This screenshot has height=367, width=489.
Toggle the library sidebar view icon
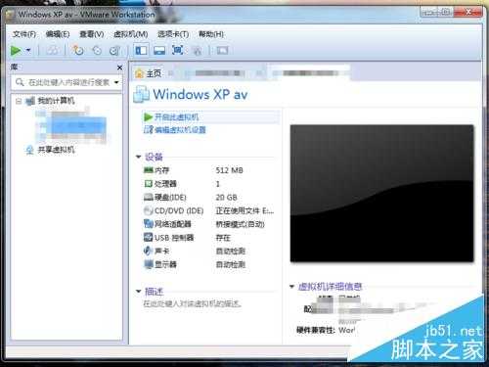point(141,50)
